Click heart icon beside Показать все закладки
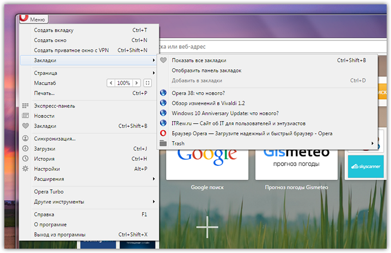This screenshot has width=391, height=253. point(163,60)
